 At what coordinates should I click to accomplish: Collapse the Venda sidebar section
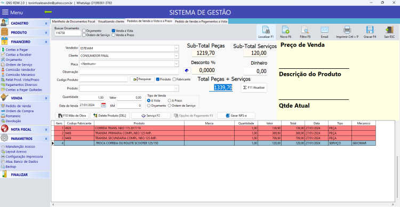46,98
